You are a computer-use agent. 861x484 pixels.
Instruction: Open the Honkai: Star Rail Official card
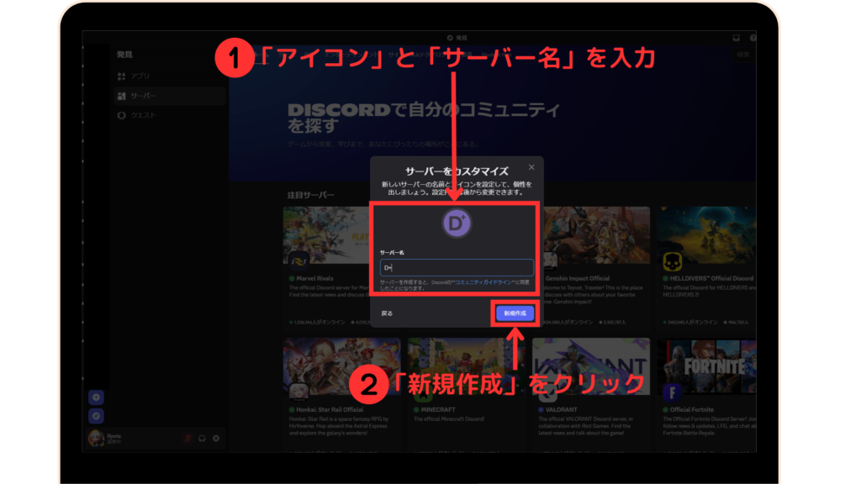pyautogui.click(x=341, y=395)
